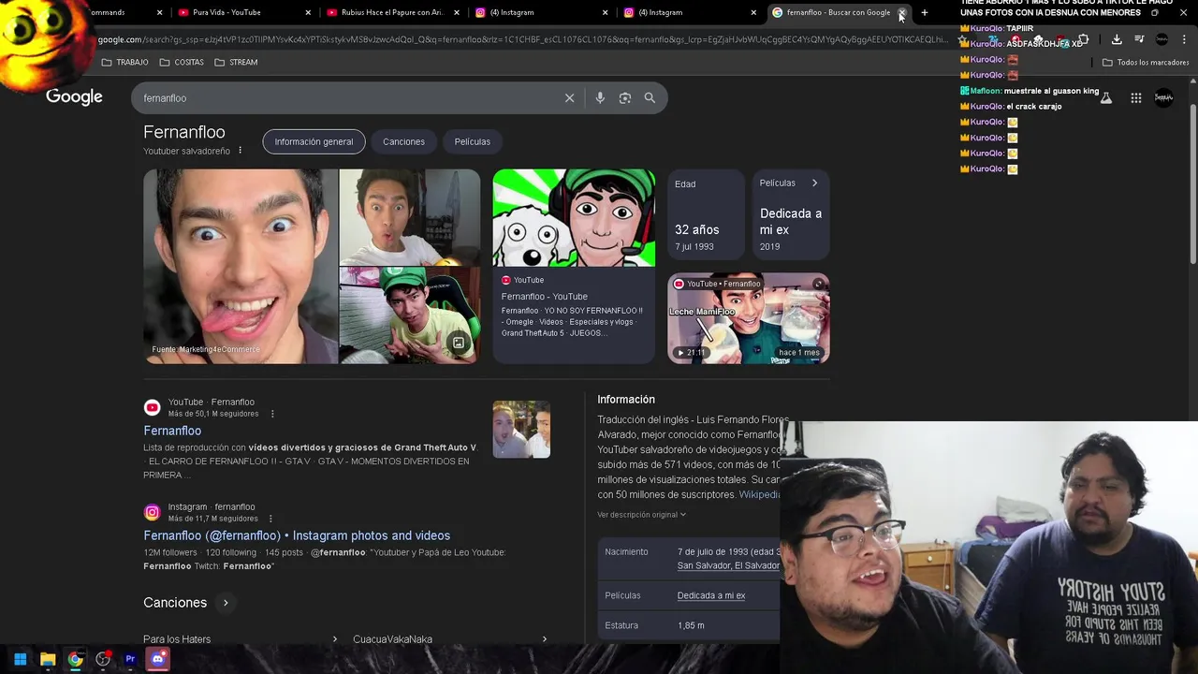Select the Información general chip
This screenshot has width=1198, height=674.
314,141
